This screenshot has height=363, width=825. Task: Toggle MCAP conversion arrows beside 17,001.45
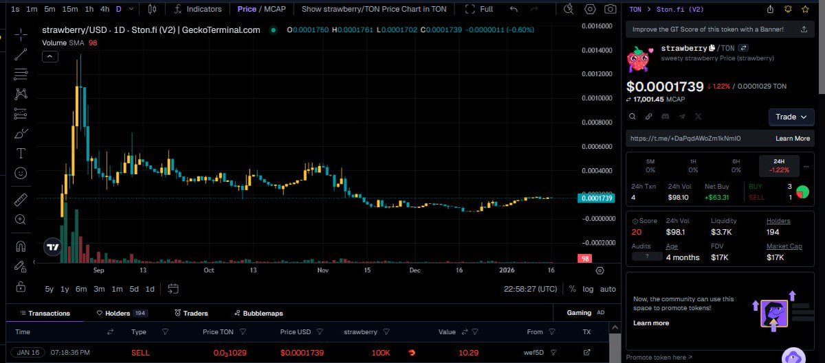pos(628,99)
